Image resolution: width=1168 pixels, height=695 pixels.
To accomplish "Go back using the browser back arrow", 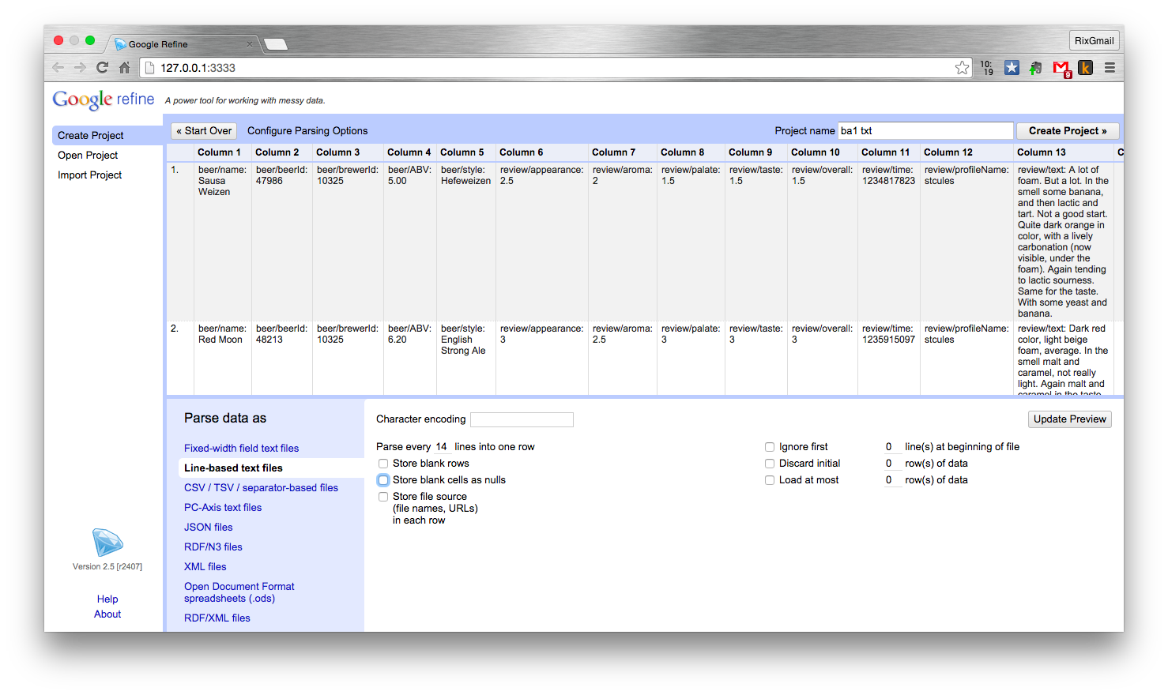I will click(58, 68).
